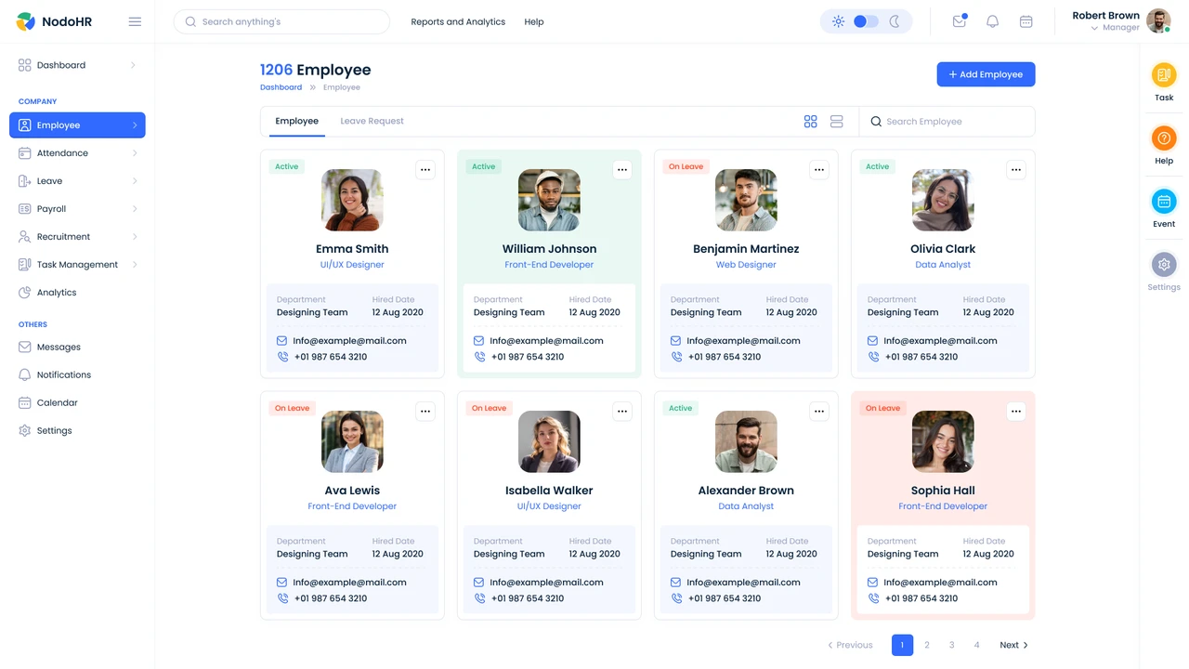Switch to the Leave Request tab
Viewport: 1189px width, 669px height.
click(x=372, y=122)
